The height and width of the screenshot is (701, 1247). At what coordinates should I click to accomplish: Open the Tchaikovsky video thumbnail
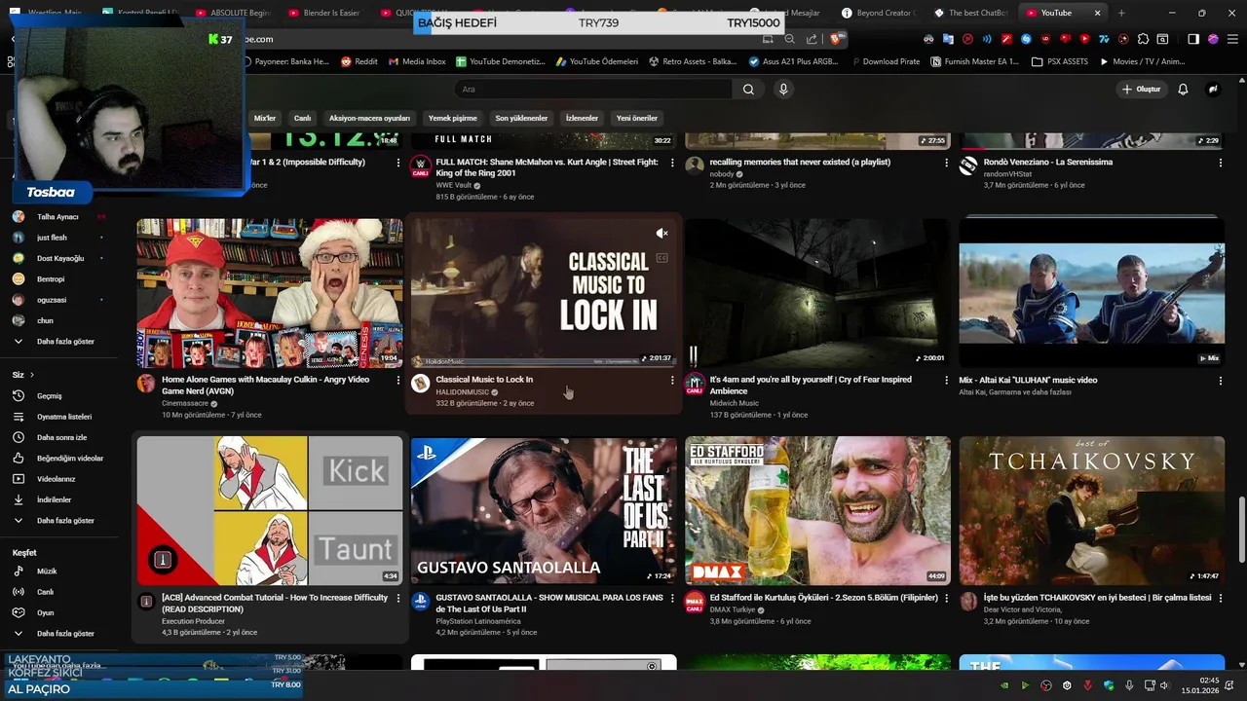tap(1091, 510)
